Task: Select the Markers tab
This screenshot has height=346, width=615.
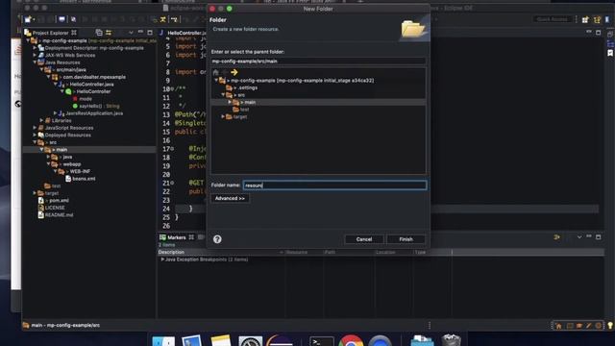Action: (x=176, y=237)
